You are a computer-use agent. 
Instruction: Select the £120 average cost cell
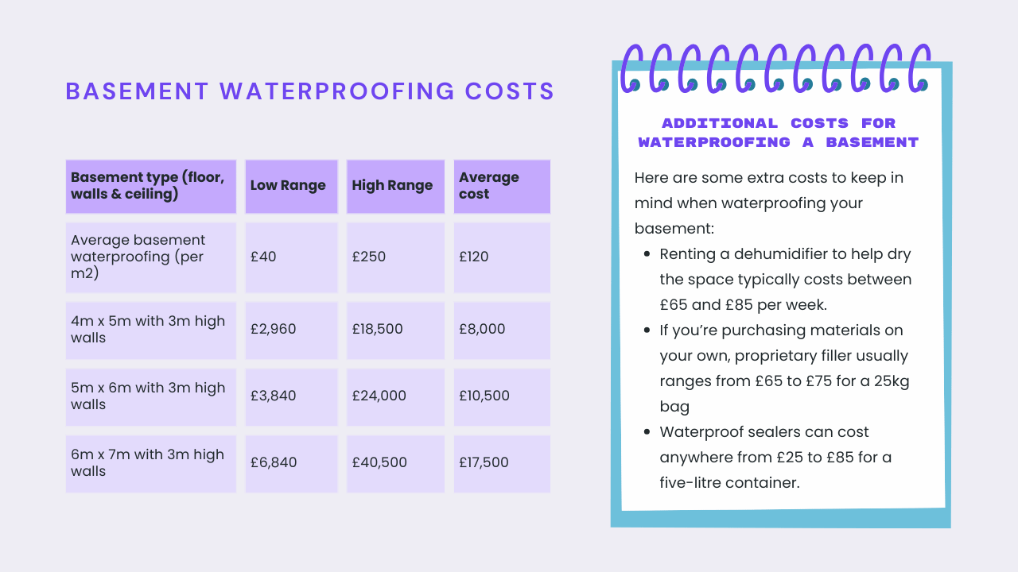(501, 257)
